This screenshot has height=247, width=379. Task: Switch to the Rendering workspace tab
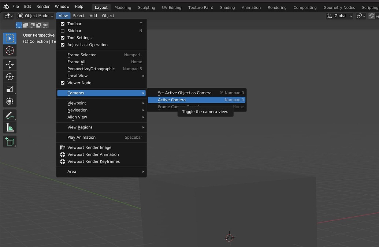coord(277,7)
